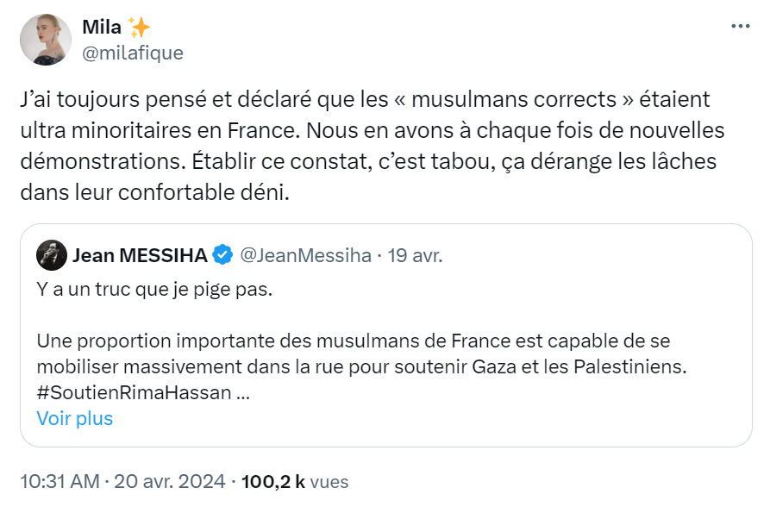Open the #SoutienRimaHassan hashtag
This screenshot has width=770, height=513.
click(135, 391)
